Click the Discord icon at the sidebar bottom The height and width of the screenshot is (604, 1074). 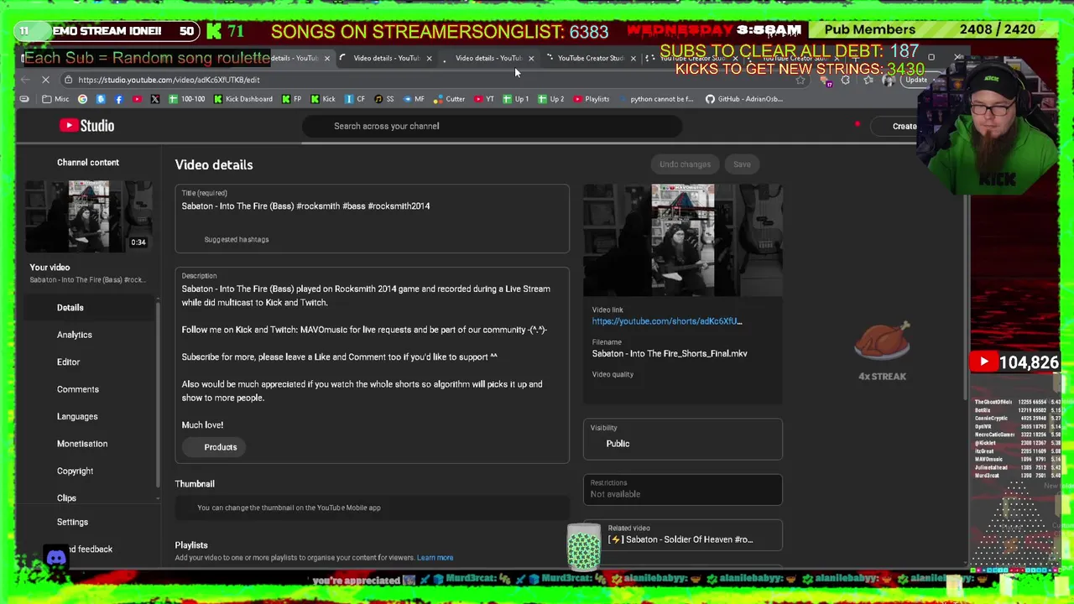coord(56,557)
